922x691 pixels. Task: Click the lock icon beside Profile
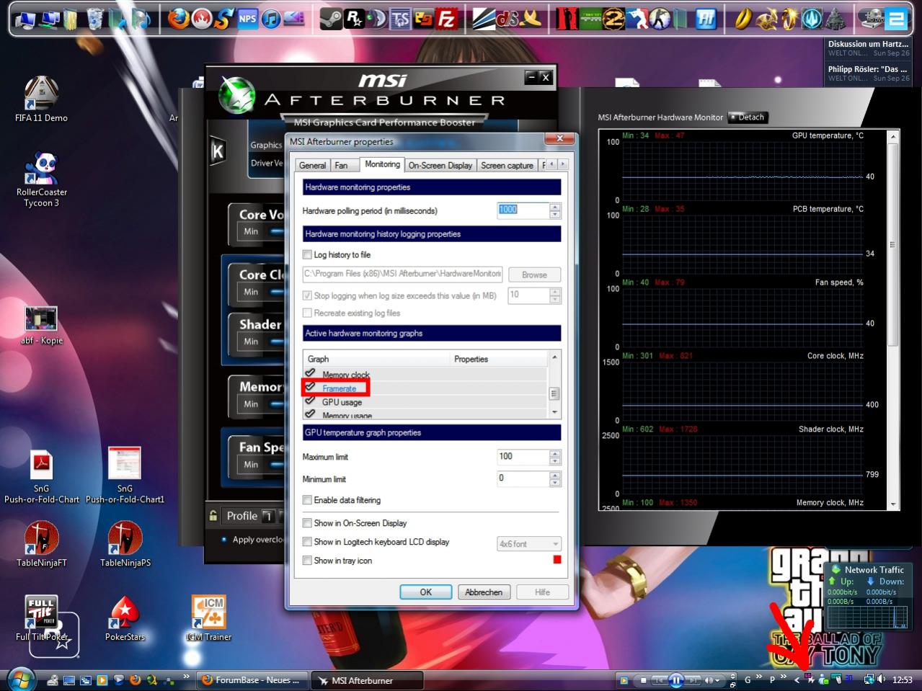click(x=213, y=515)
